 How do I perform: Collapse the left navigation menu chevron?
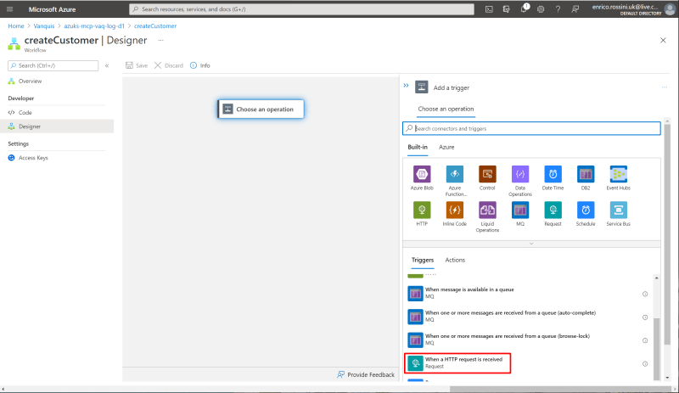pos(107,65)
